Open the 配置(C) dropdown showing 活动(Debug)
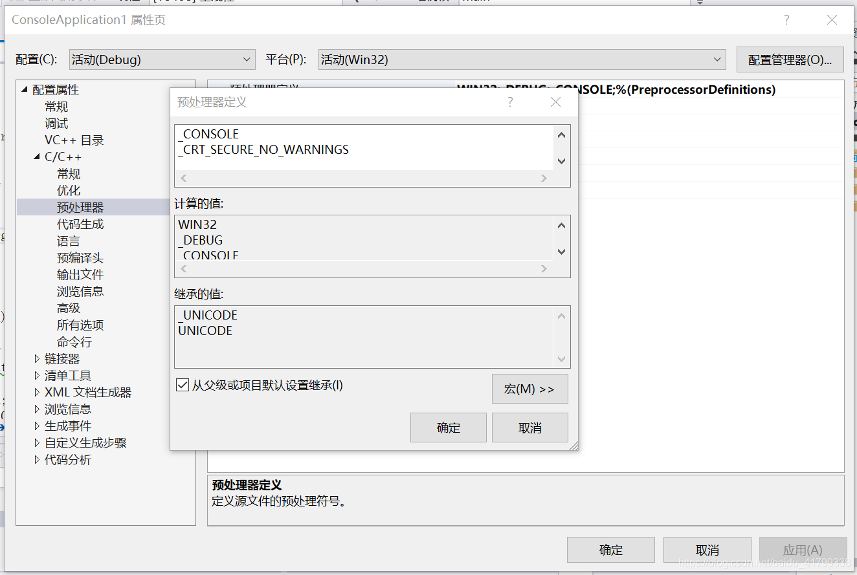This screenshot has width=857, height=575. click(x=248, y=59)
